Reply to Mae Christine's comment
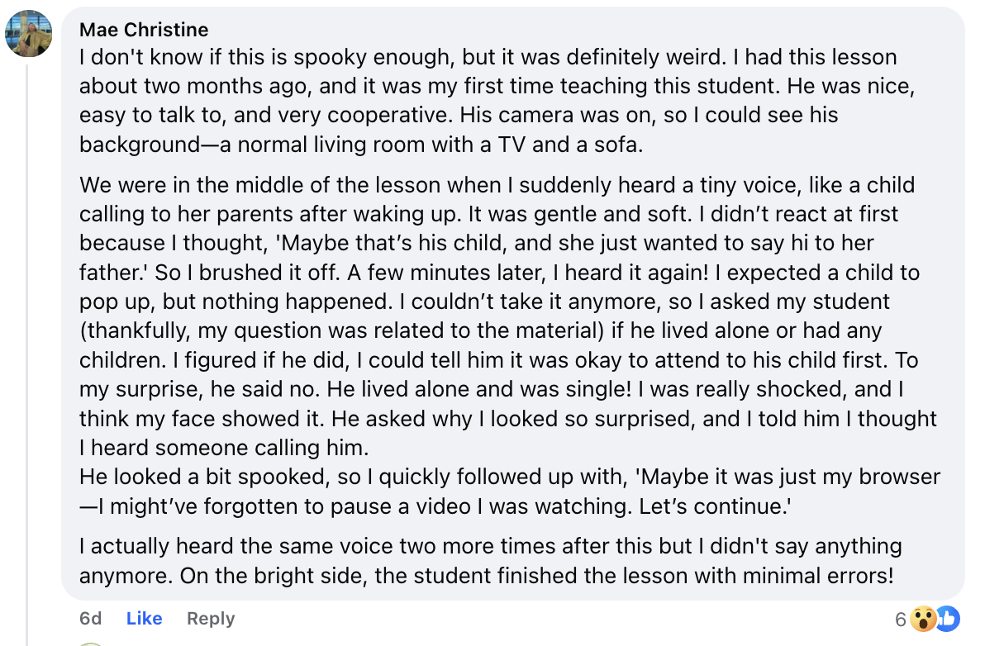This screenshot has width=985, height=646. pos(211,619)
